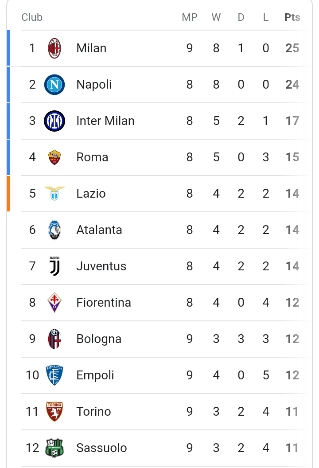Select the Juventus team name
Image resolution: width=319 pixels, height=468 pixels.
(x=101, y=266)
